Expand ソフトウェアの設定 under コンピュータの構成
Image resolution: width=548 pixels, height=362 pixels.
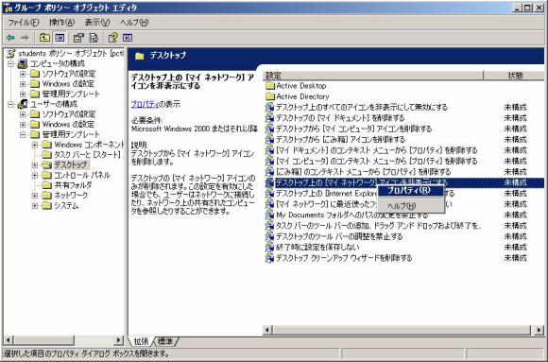23,74
